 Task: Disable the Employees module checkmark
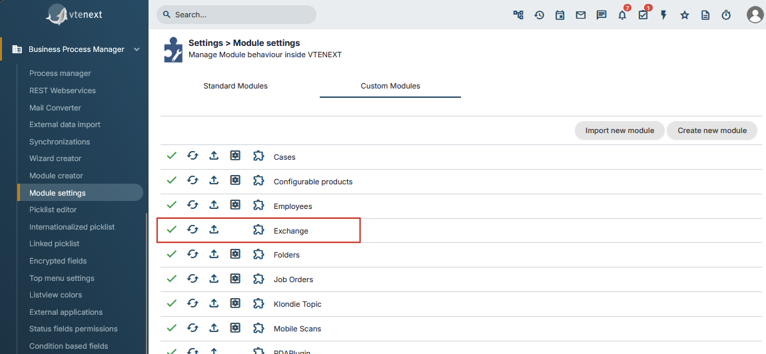171,204
